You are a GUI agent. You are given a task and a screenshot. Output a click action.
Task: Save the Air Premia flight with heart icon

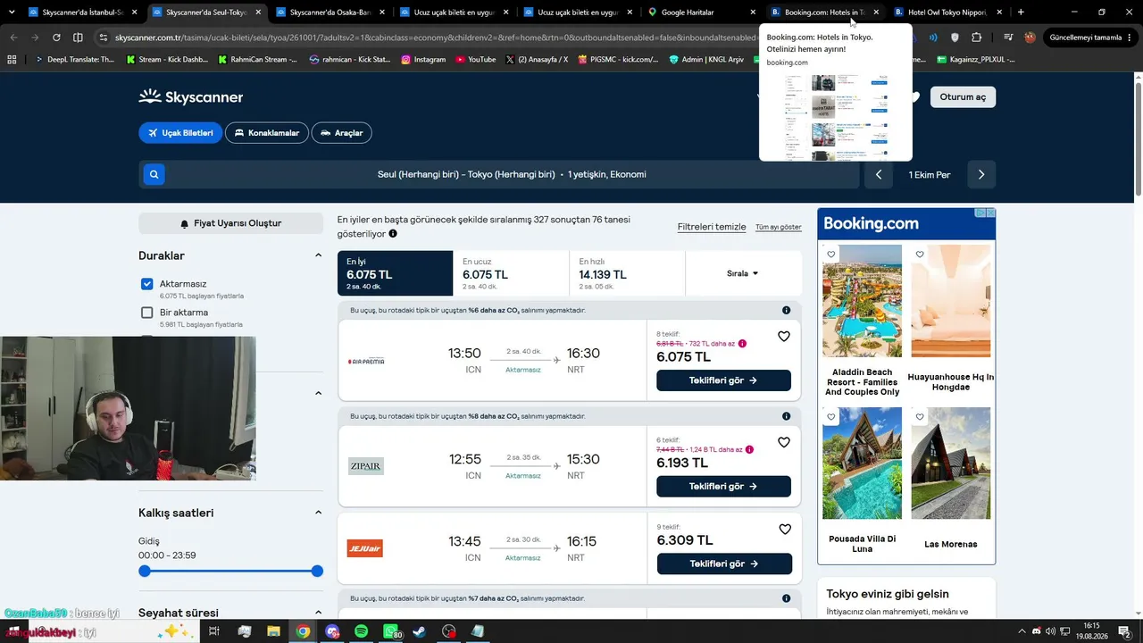pyautogui.click(x=784, y=337)
